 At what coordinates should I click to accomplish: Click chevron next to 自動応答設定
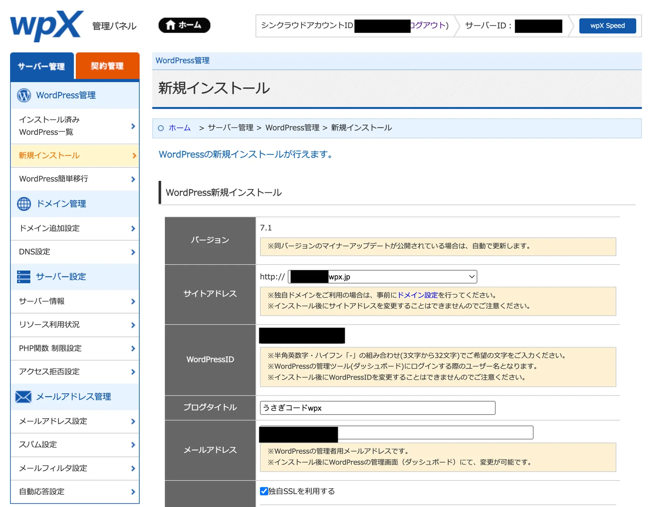(133, 492)
